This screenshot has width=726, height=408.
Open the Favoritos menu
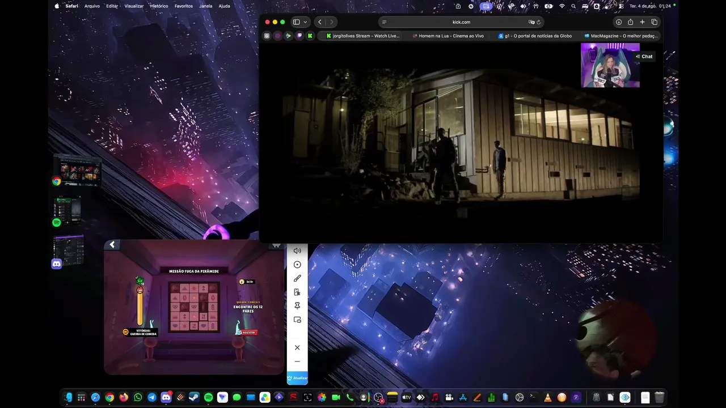(184, 6)
